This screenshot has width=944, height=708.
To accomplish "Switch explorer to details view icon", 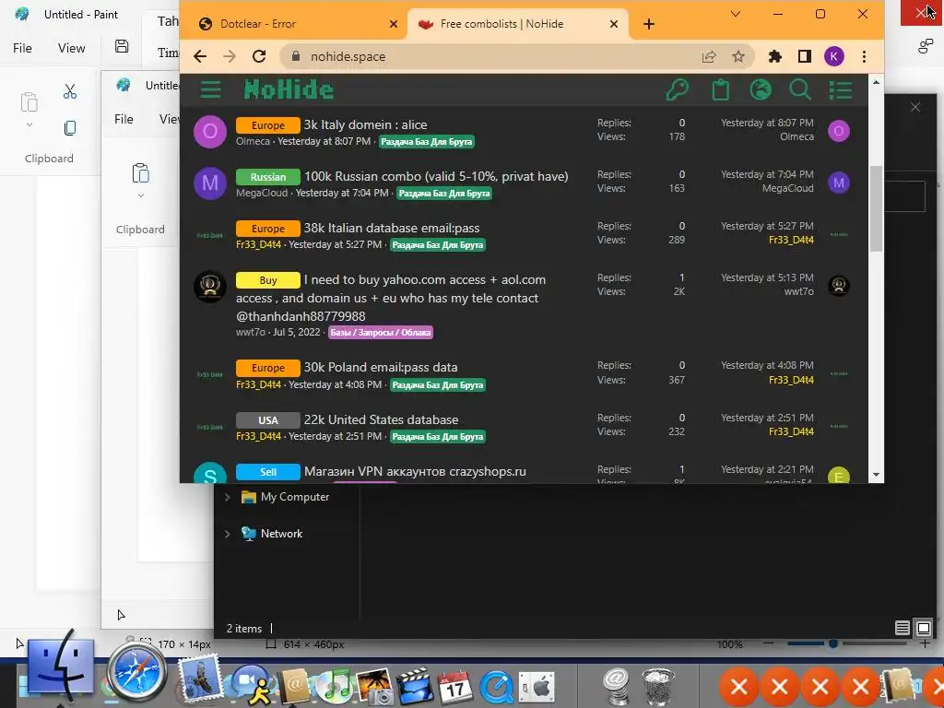I will click(902, 628).
